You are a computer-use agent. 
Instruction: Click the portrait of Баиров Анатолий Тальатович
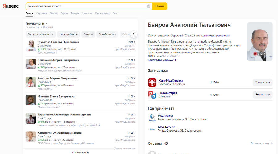click(260, 42)
